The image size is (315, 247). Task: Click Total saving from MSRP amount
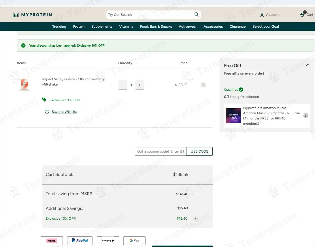click(x=182, y=194)
